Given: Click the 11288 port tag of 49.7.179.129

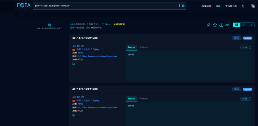Looking at the screenshot, I should (236, 89).
